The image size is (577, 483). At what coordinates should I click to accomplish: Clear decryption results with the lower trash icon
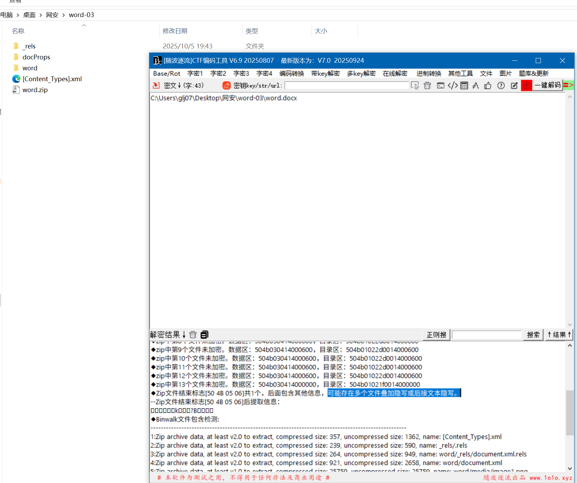[193, 335]
